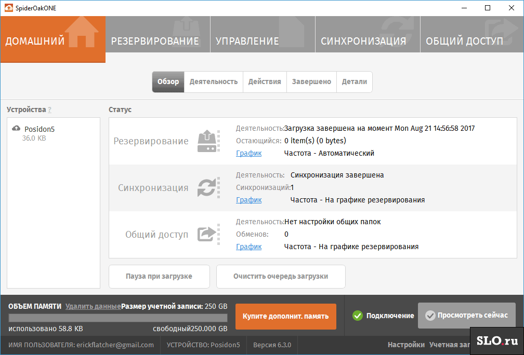
Task: Click the Устройства help question mark
Action: coord(49,110)
